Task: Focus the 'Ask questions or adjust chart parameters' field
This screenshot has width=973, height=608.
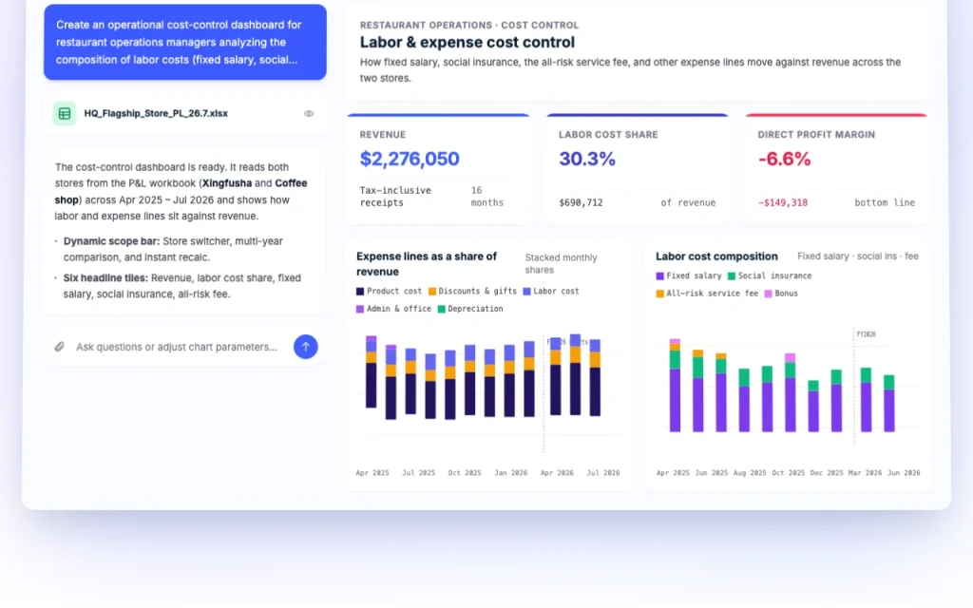Action: (x=177, y=347)
